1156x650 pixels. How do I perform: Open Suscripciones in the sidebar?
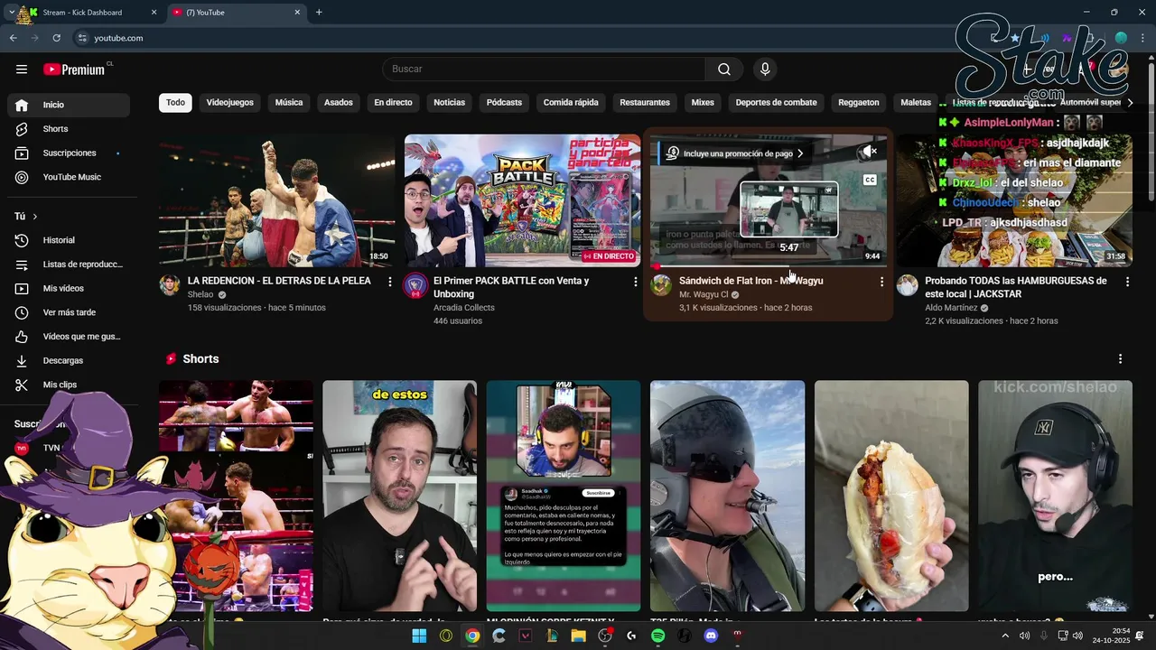[x=69, y=153]
